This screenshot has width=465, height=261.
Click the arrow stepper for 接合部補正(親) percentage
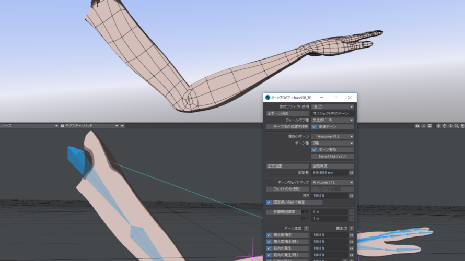tap(352, 242)
